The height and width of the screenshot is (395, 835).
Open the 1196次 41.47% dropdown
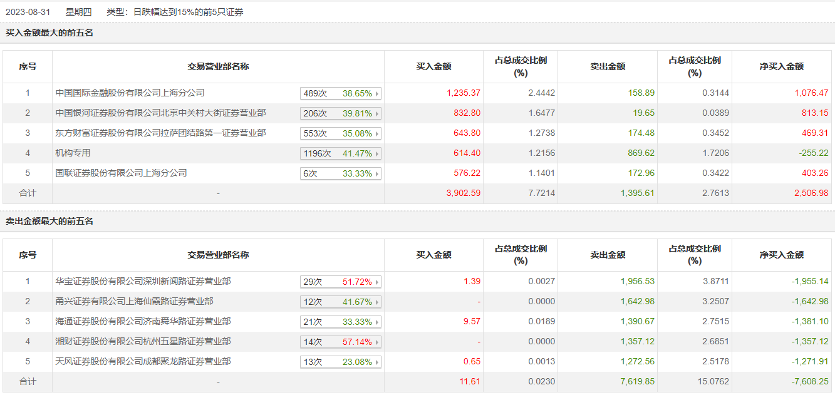[x=377, y=154]
